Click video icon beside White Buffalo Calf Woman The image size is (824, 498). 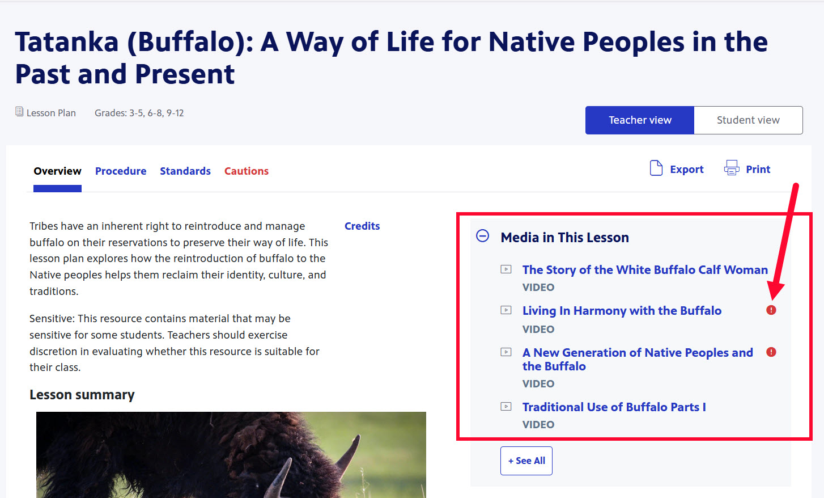(506, 269)
